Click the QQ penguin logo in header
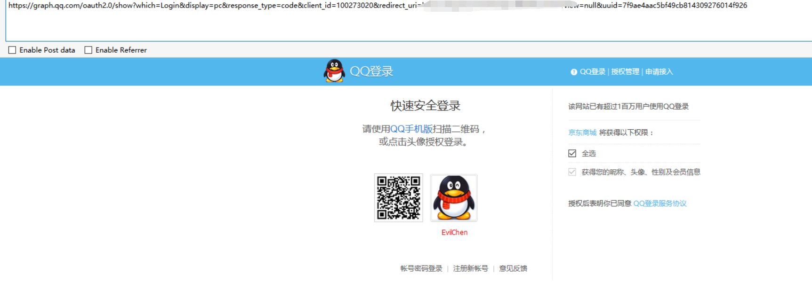Screen dimensions: 812x283 click(334, 71)
